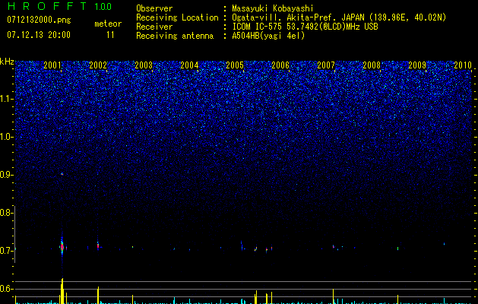
Task: Click the meteor label
Action: click(108, 24)
